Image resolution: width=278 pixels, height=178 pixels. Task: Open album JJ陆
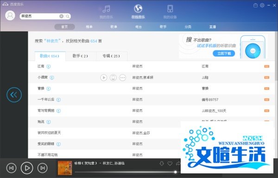point(205,78)
